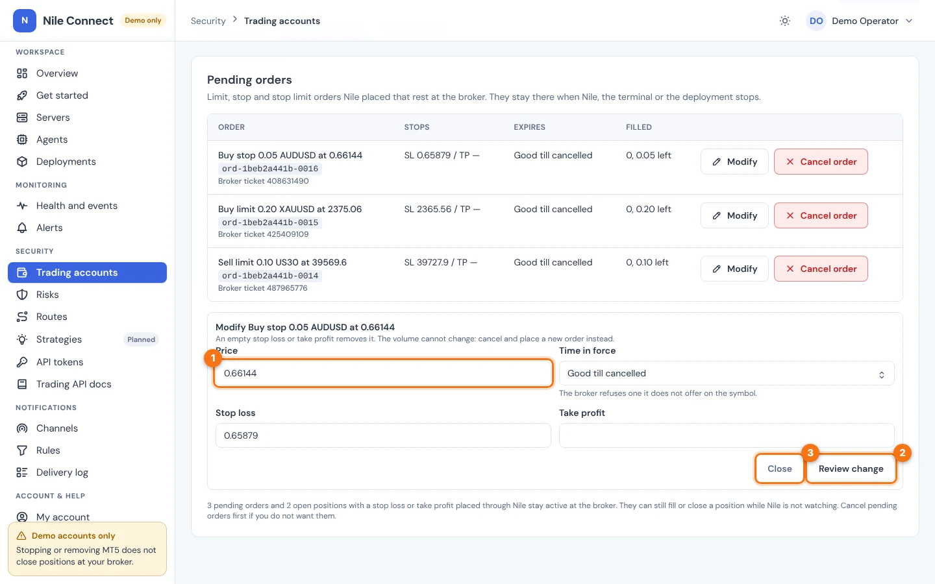Click the Rules filter icon
The image size is (935, 584).
point(22,450)
